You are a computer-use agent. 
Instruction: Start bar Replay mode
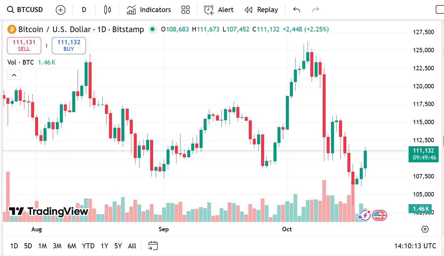(261, 10)
